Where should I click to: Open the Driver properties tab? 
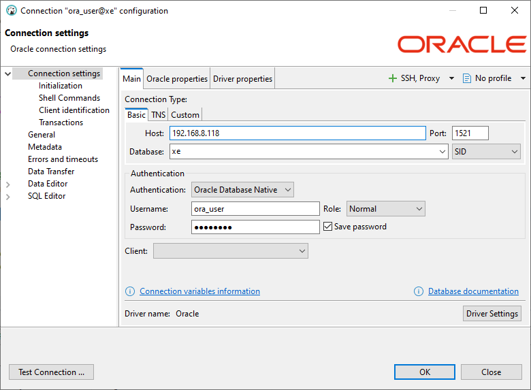(x=242, y=79)
